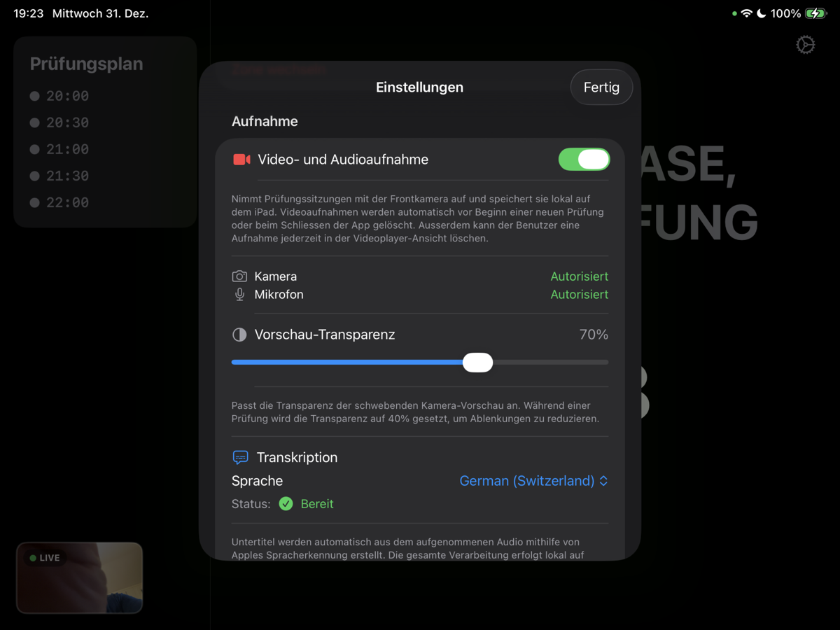Click the Mikrofon microphone icon
Viewport: 840px width, 630px height.
click(x=239, y=295)
